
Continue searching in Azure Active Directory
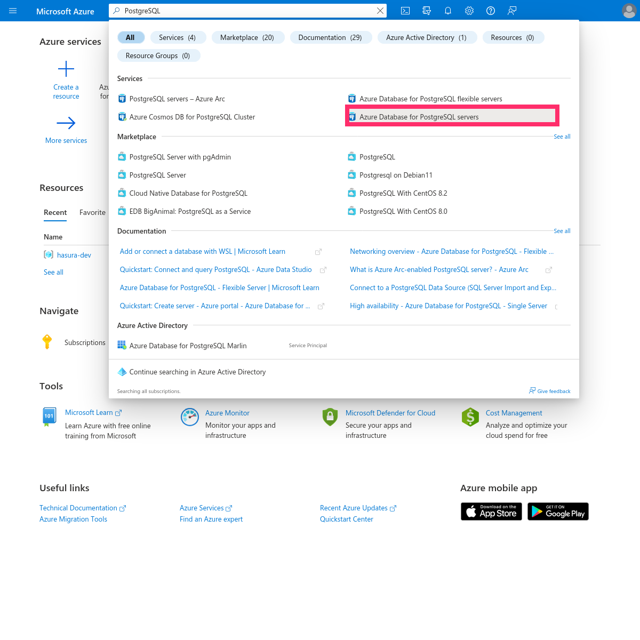[x=198, y=372]
